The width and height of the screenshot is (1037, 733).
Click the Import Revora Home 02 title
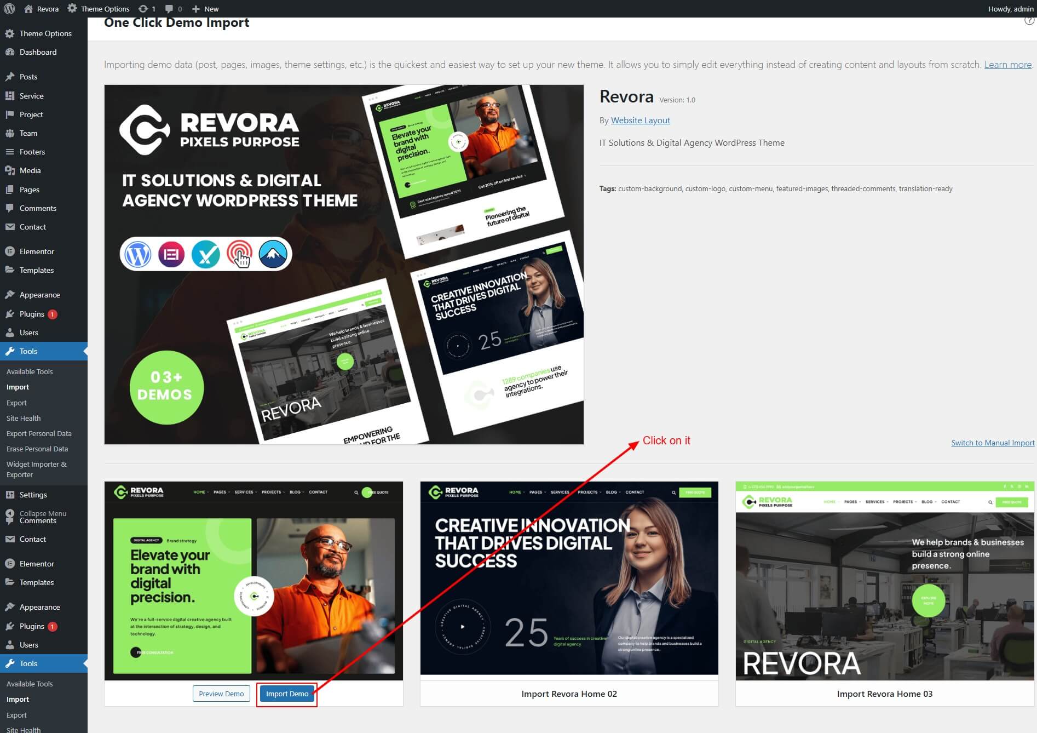coord(569,694)
